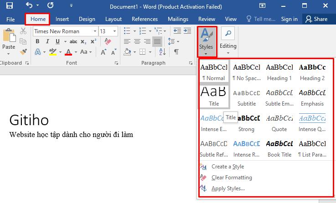Viewport: 336px width, 203px height.
Task: Open the font name dropdown
Action: (95, 31)
